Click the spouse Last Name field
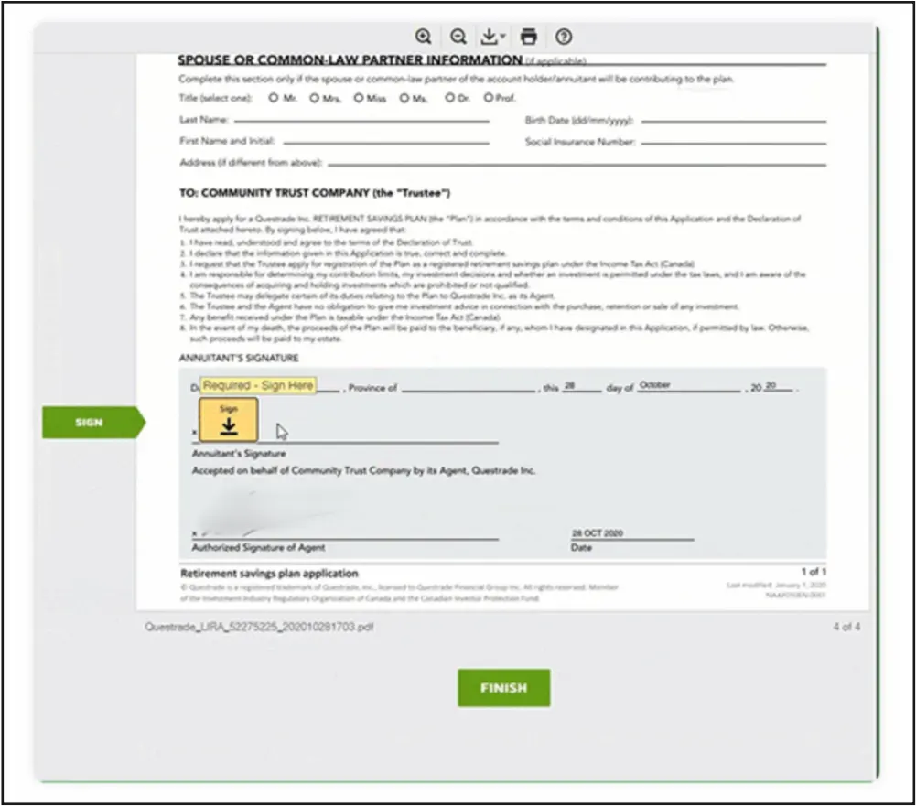916x806 pixels. point(361,119)
